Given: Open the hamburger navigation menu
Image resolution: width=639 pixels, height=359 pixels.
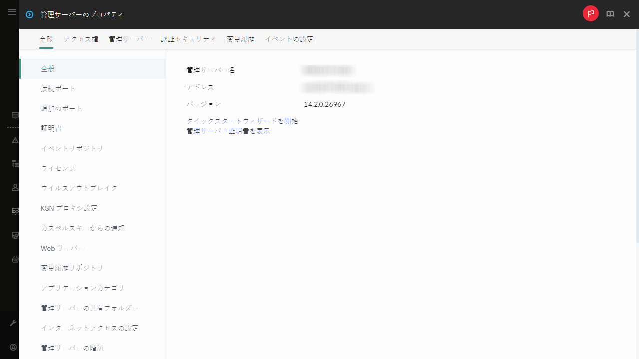Looking at the screenshot, I should 12,12.
